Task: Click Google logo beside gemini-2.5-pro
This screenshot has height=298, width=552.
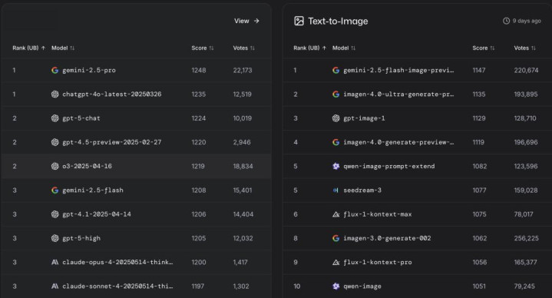Action: click(55, 70)
